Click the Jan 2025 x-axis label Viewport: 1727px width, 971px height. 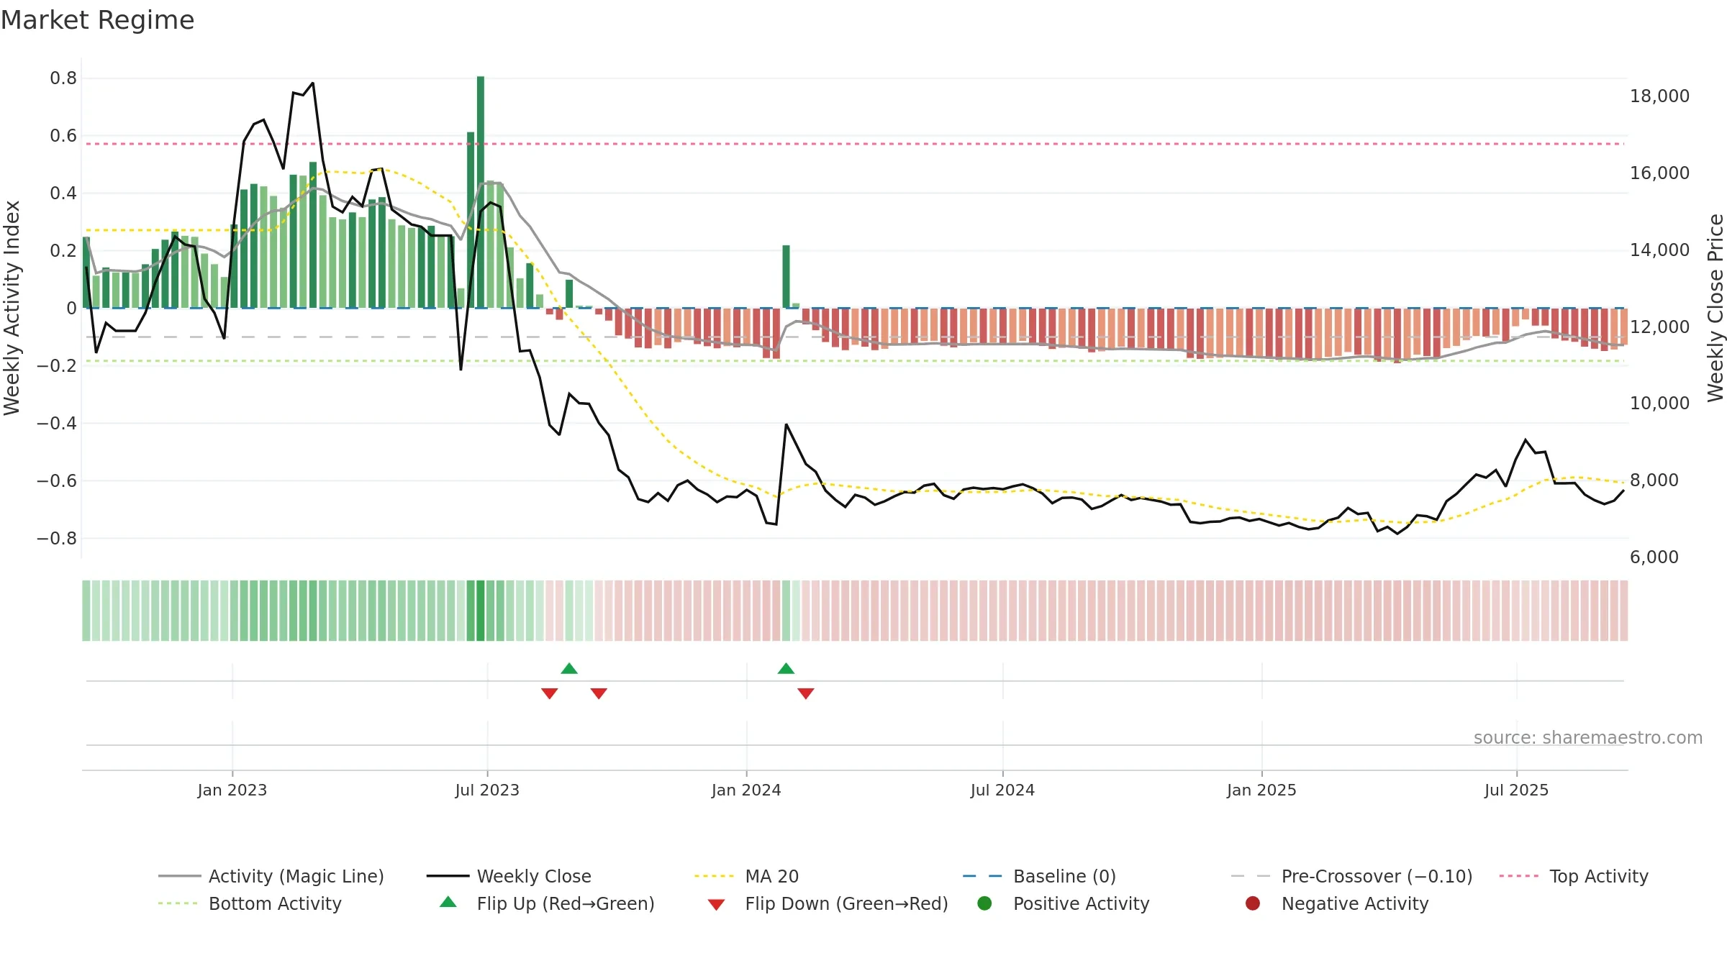(x=1261, y=790)
